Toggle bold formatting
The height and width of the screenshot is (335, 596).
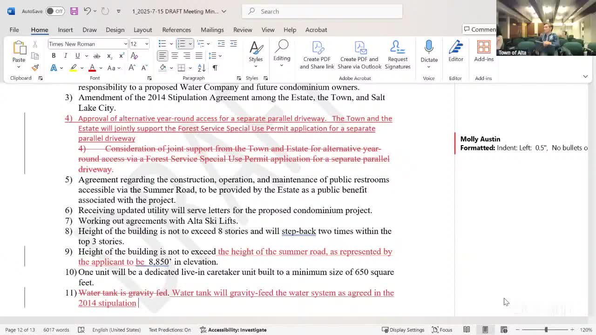(54, 56)
